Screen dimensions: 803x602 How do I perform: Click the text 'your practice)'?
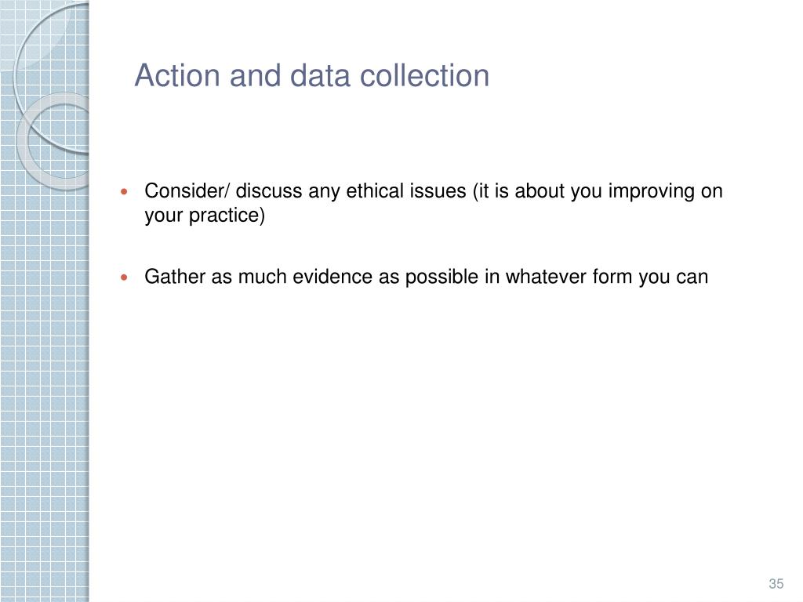205,216
